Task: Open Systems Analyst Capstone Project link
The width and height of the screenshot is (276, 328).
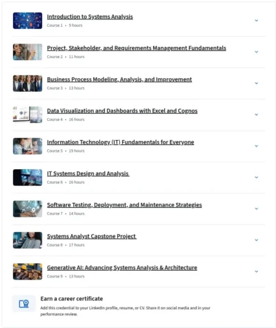Action: coord(92,236)
